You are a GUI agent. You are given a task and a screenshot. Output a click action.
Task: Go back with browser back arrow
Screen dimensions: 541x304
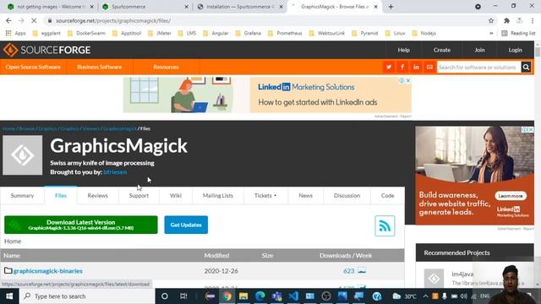pyautogui.click(x=8, y=20)
